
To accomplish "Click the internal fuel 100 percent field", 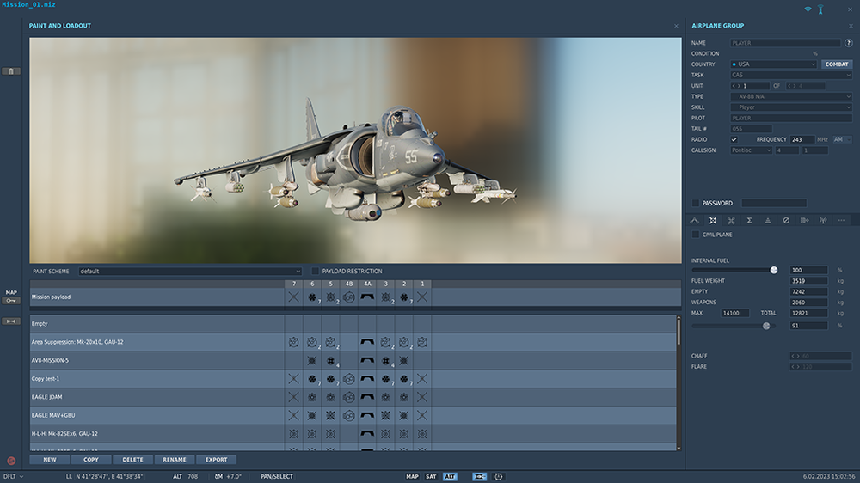I will pos(809,270).
